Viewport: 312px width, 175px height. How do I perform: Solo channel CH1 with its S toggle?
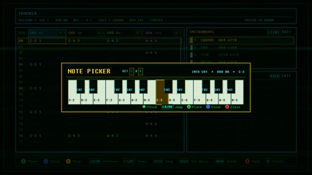coord(64,33)
